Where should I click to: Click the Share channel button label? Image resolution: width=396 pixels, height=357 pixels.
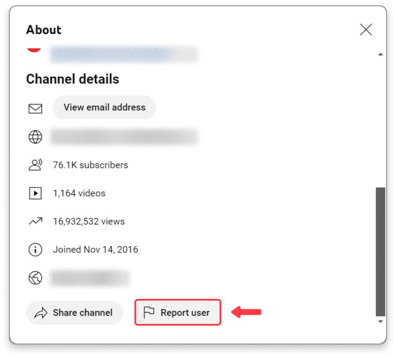[82, 313]
